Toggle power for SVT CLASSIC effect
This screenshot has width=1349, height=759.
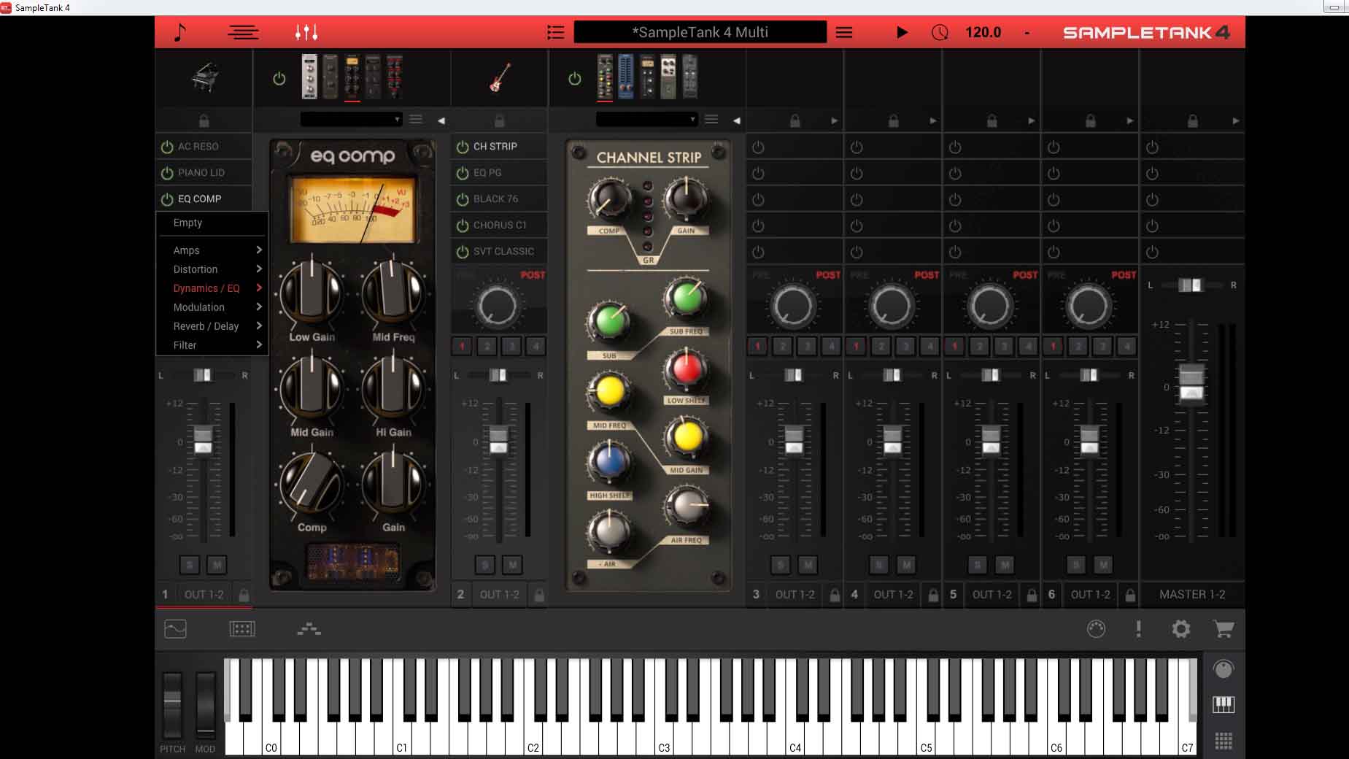point(463,252)
